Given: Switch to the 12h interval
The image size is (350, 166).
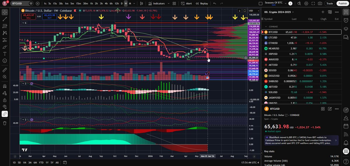Looking at the screenshot, I should click(x=116, y=4).
